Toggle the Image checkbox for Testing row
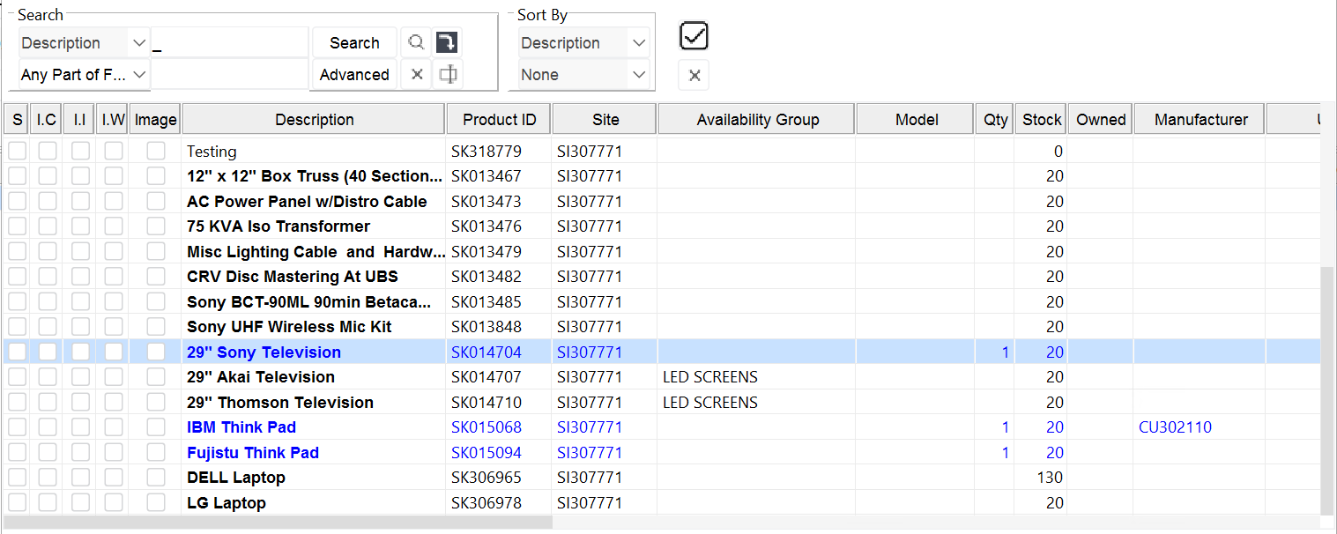The height and width of the screenshot is (534, 1337). tap(156, 152)
